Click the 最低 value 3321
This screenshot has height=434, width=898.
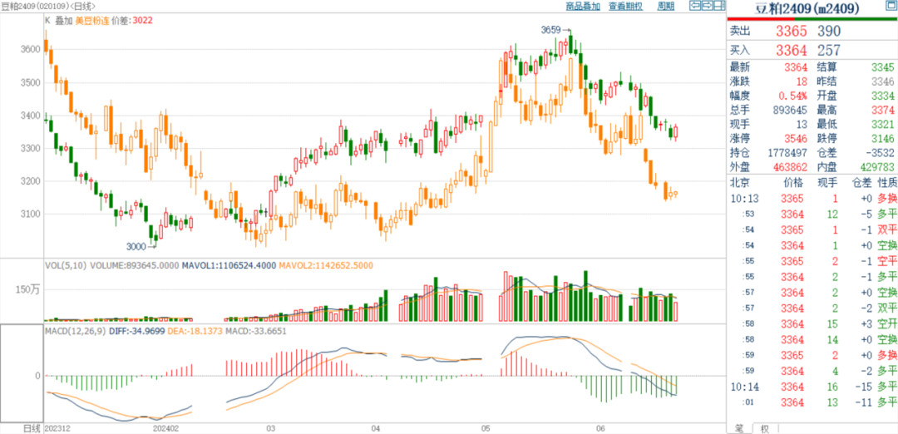(x=881, y=124)
